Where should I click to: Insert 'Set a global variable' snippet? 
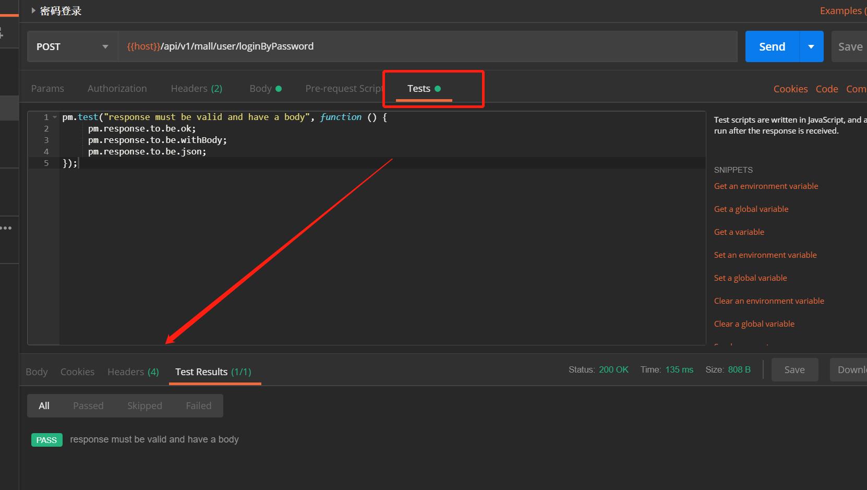click(750, 278)
